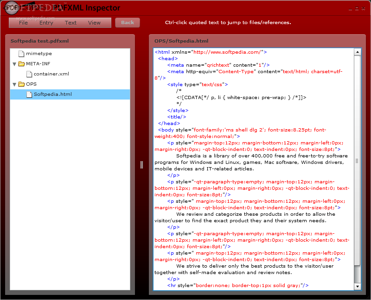The image size is (371, 300).
Task: Select the META-INF folder label
Action: 38,64
